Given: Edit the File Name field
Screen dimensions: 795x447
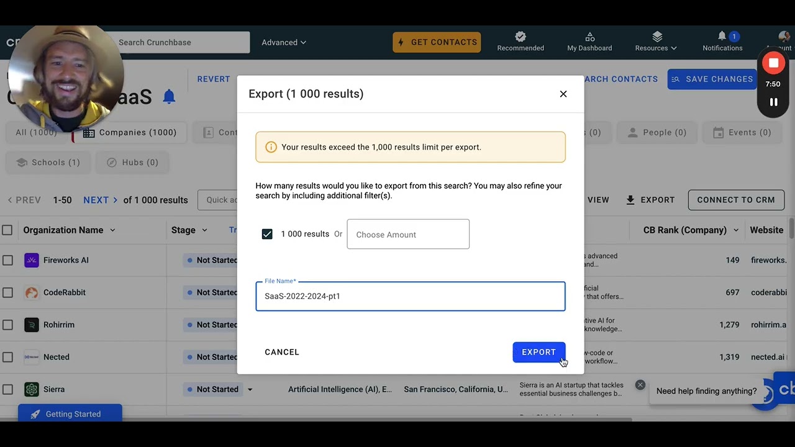Looking at the screenshot, I should [411, 296].
